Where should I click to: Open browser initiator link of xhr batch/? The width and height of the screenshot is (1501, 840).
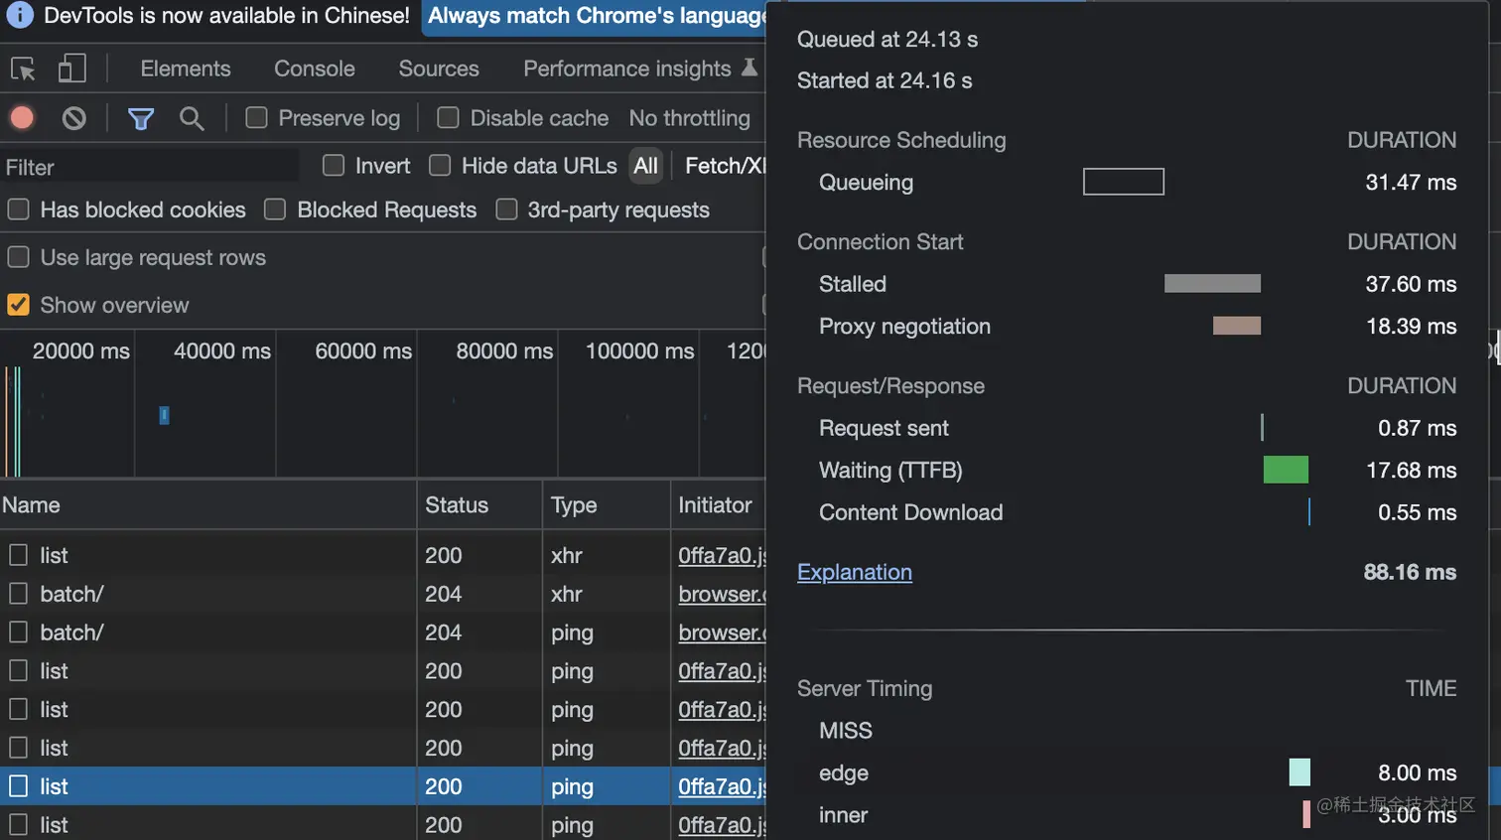722,594
